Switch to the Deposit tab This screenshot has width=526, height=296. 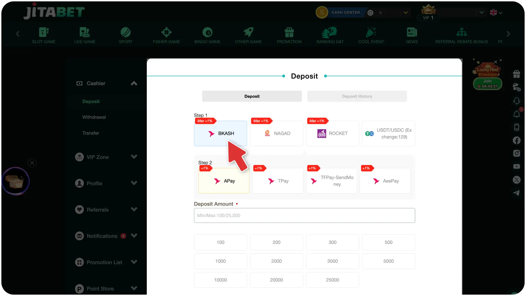(252, 96)
